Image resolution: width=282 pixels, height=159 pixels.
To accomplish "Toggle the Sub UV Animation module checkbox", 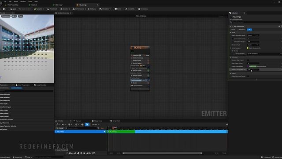I will click(148, 80).
